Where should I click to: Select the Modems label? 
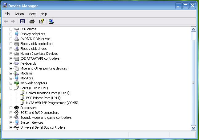point(26,73)
